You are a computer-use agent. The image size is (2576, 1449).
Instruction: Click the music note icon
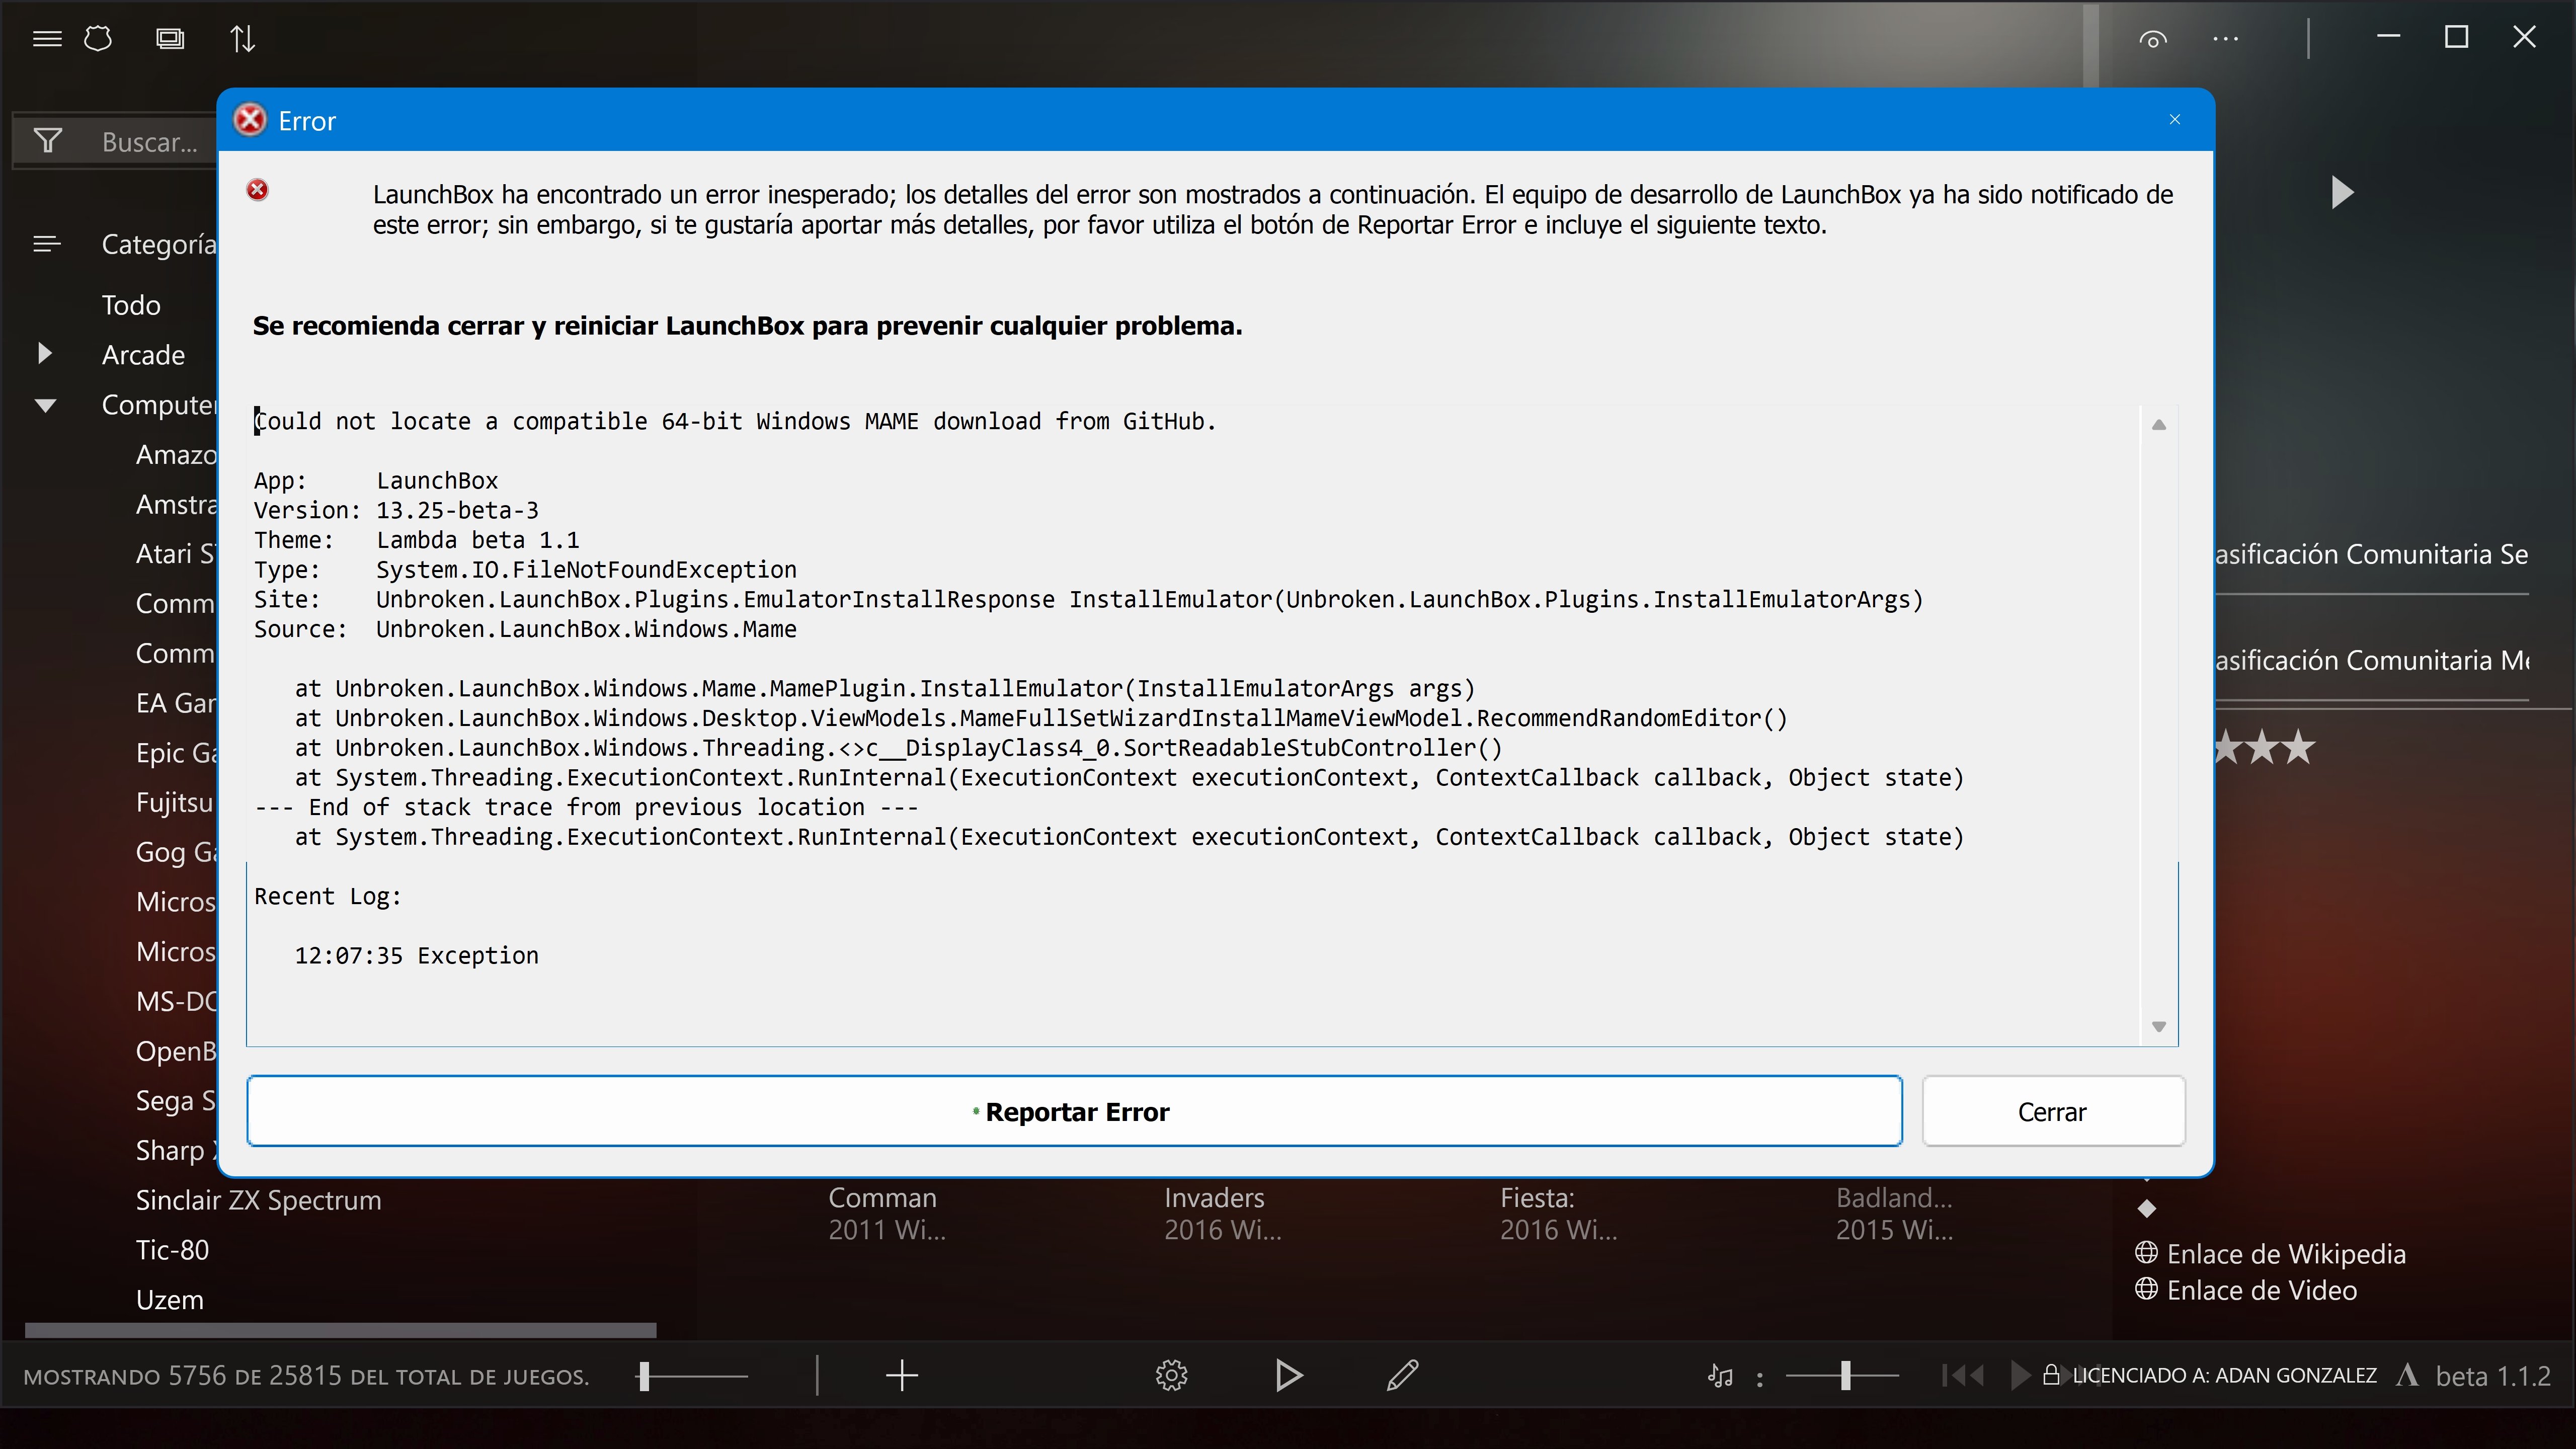[x=1719, y=1376]
